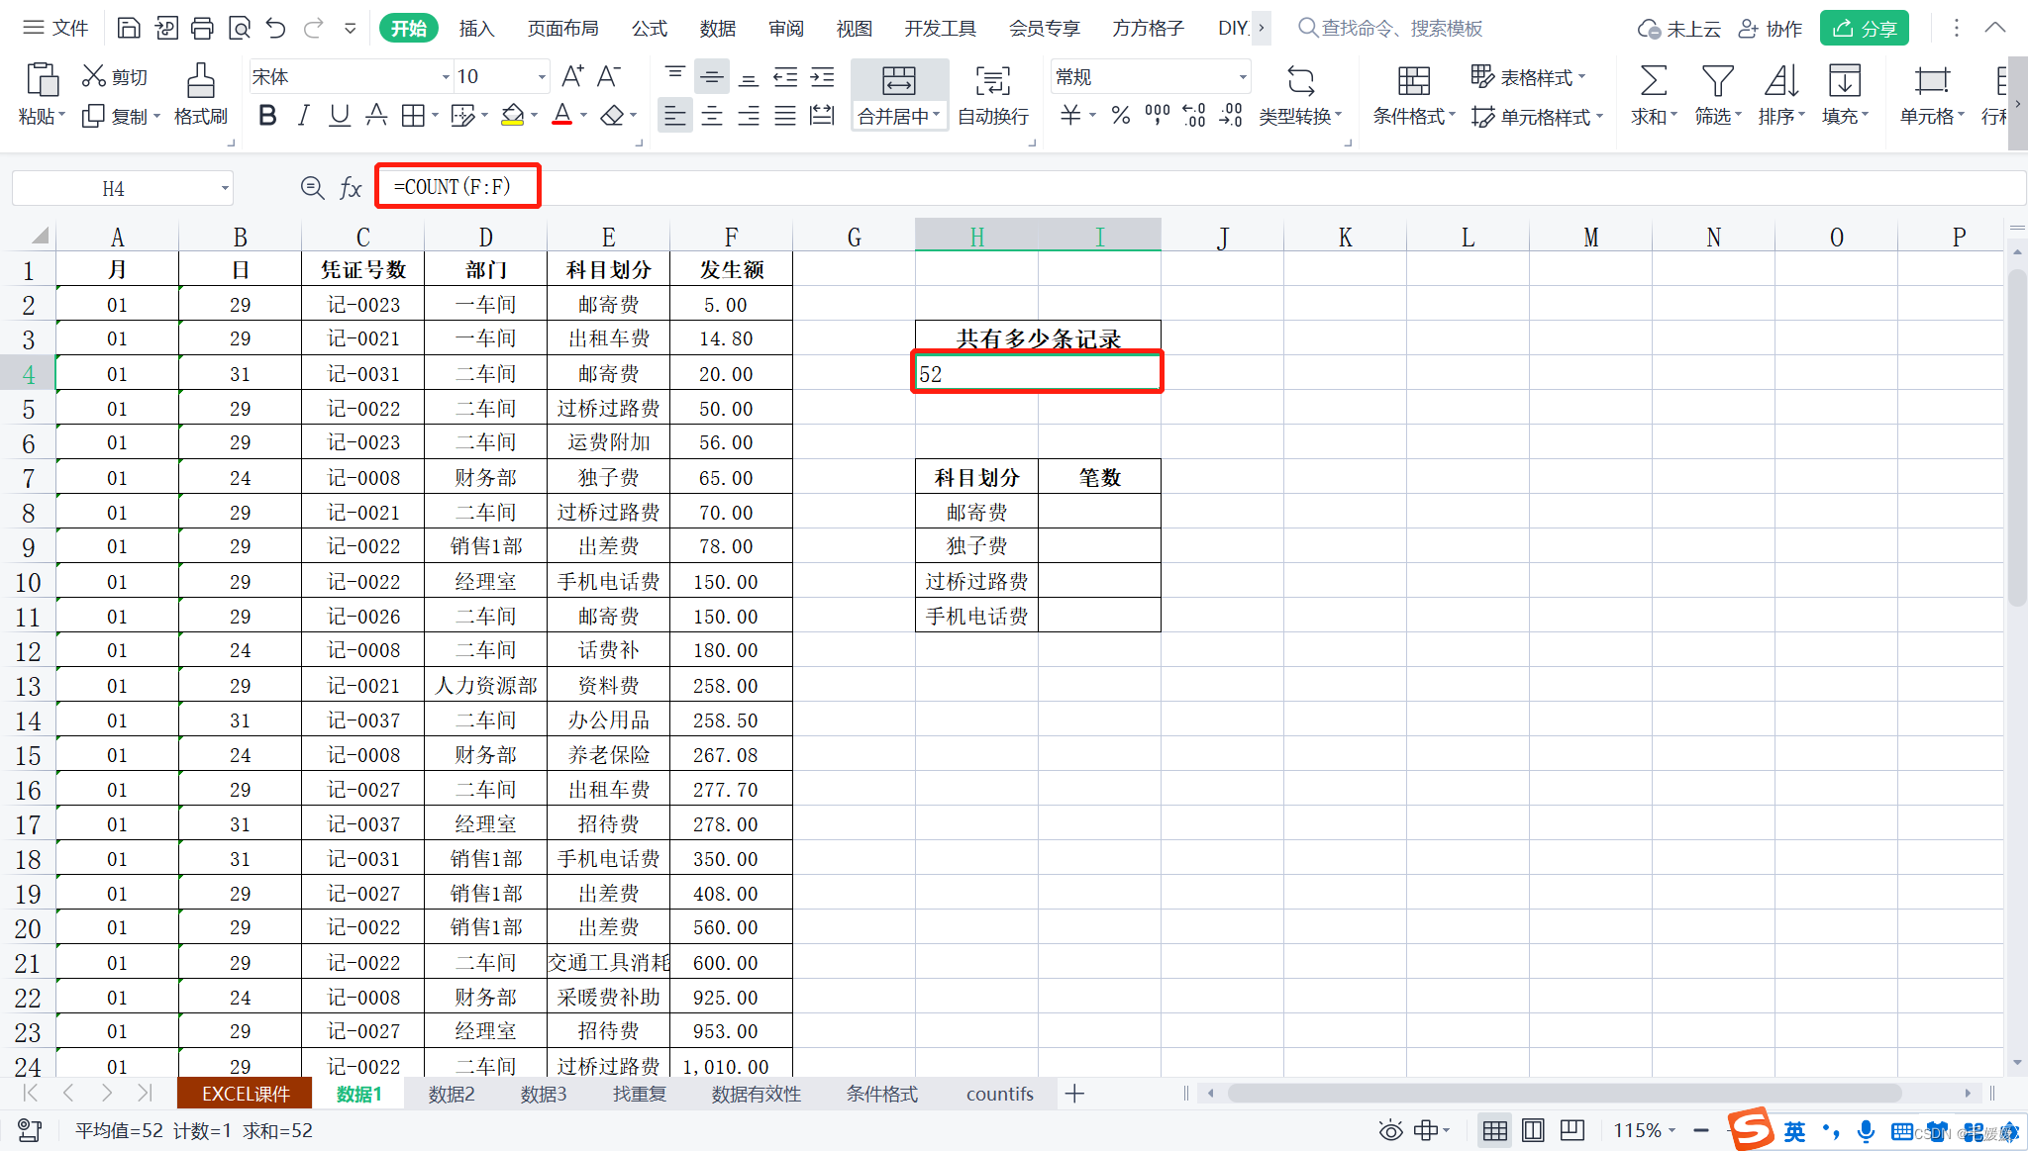Switch to the 公式 (Formulas) ribbon tab
2028x1151 pixels.
pyautogui.click(x=650, y=28)
